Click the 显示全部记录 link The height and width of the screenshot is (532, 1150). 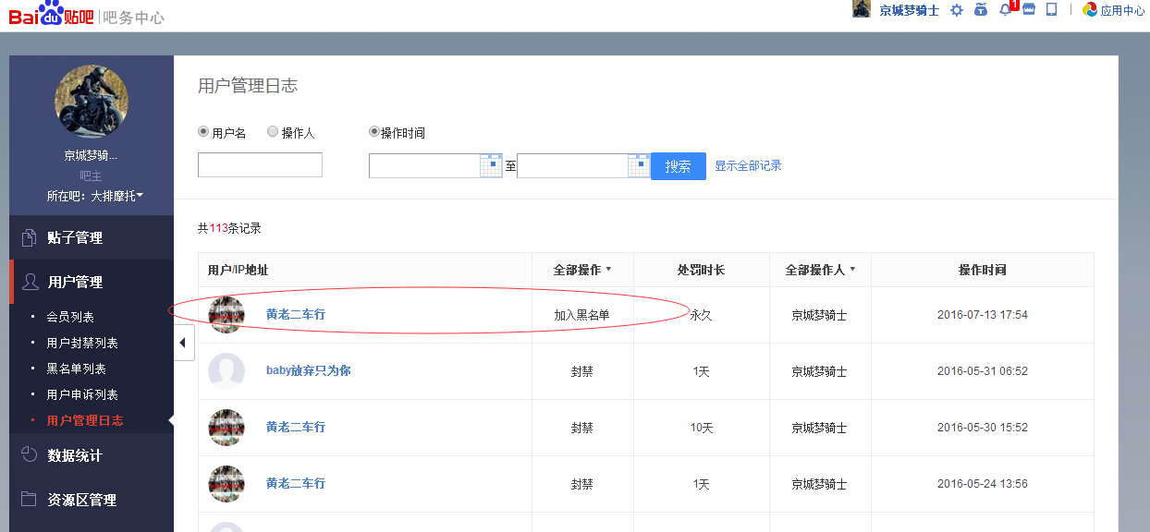tap(748, 166)
